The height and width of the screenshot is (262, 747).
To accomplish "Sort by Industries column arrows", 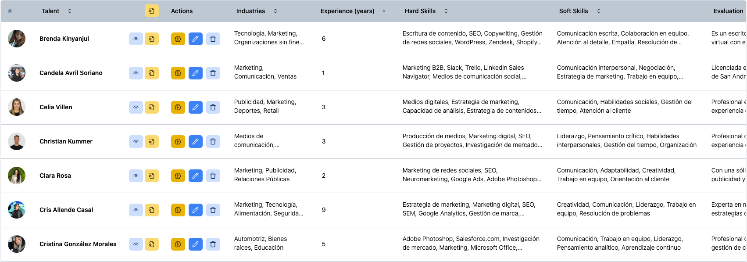I will pos(275,11).
